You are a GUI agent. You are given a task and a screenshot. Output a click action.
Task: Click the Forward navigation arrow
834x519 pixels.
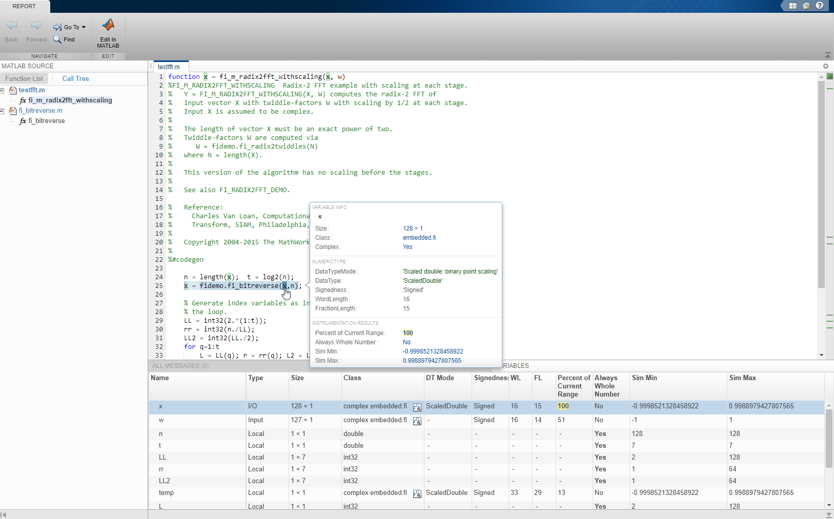coord(36,26)
